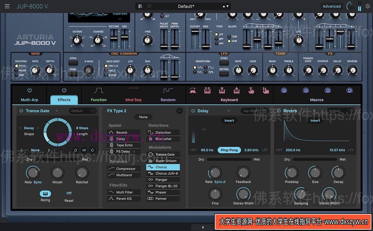
Task: Click the preset navigation down arrow
Action: tap(228, 6)
